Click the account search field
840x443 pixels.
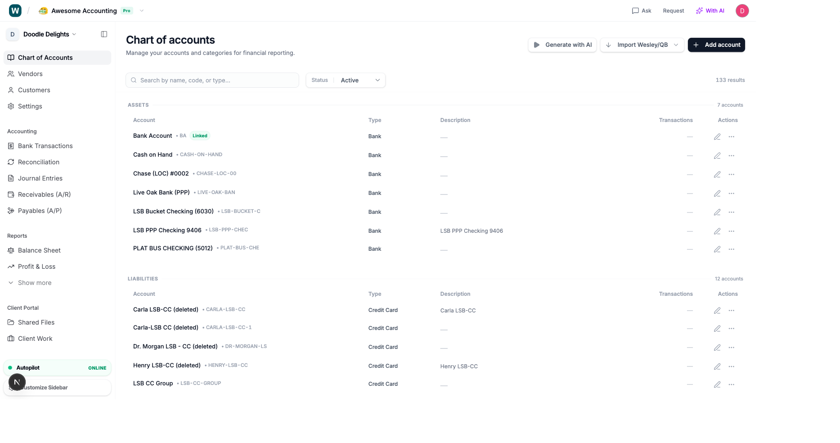coord(212,80)
